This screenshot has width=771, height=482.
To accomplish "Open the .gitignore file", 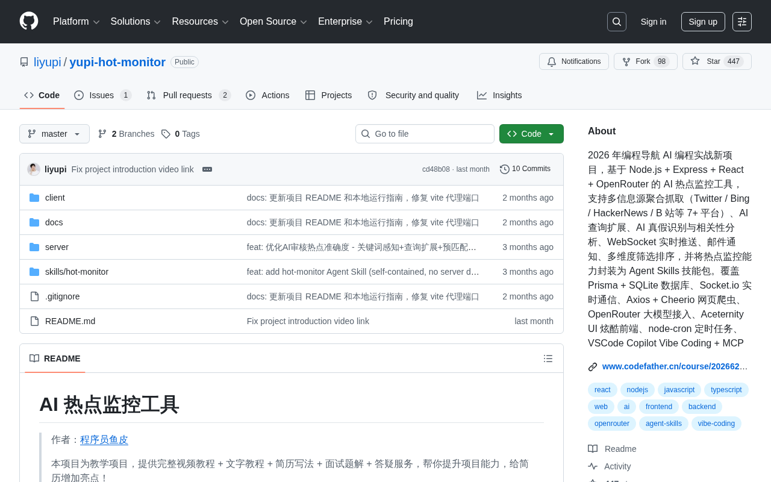I will [63, 296].
